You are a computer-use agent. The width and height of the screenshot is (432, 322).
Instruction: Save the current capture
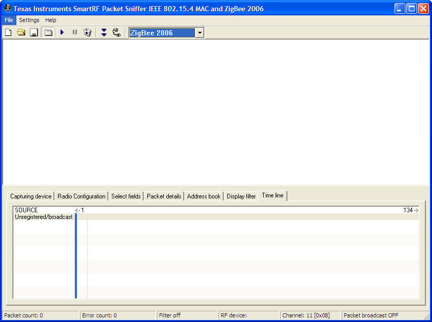pos(33,32)
